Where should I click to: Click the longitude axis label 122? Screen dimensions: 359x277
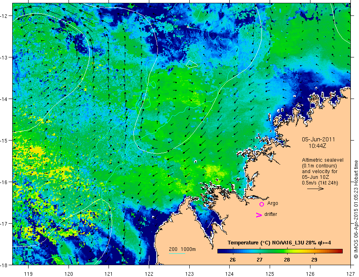[x=149, y=274]
